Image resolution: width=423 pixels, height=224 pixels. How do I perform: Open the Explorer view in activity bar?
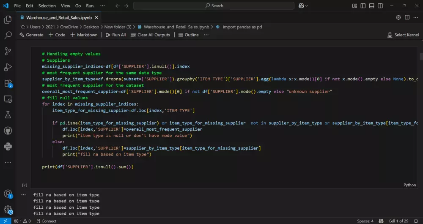click(x=8, y=20)
